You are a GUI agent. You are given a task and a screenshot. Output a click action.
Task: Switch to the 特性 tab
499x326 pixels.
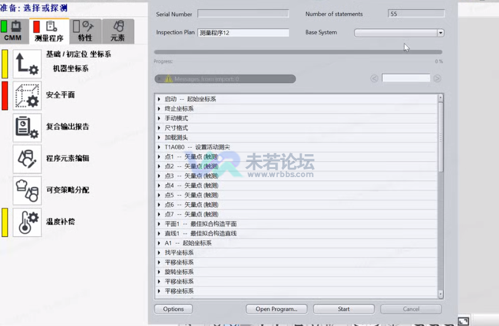(85, 31)
